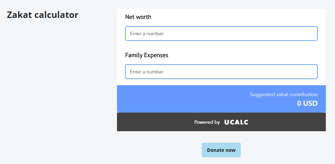The height and width of the screenshot is (164, 335).
Task: Click the word Suggested in the blue panel
Action: pyautogui.click(x=262, y=95)
